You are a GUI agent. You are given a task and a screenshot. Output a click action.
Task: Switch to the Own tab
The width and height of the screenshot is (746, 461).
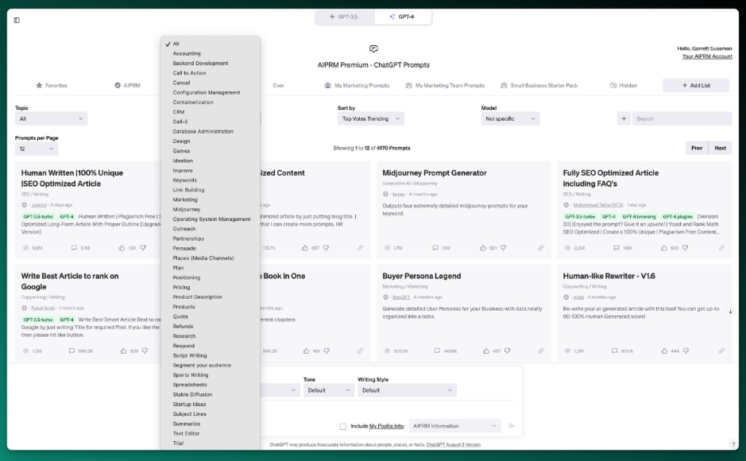(278, 86)
